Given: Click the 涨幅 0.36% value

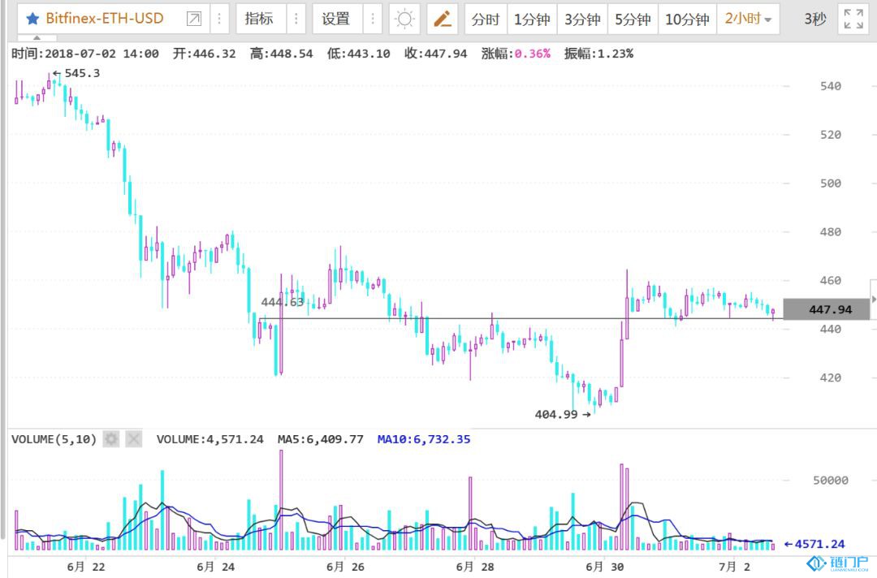Looking at the screenshot, I should pyautogui.click(x=533, y=54).
